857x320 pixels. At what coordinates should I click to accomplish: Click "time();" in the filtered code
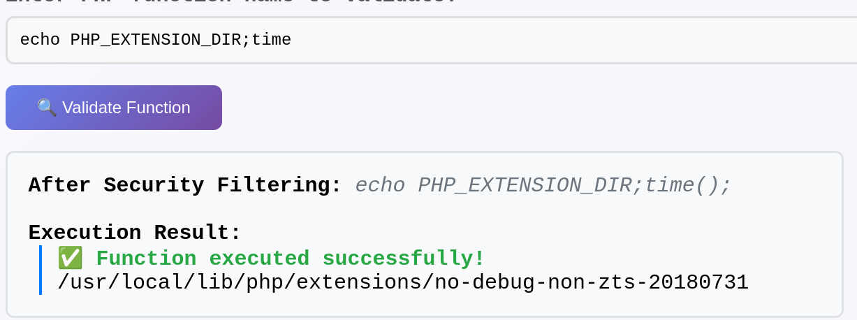pyautogui.click(x=688, y=185)
